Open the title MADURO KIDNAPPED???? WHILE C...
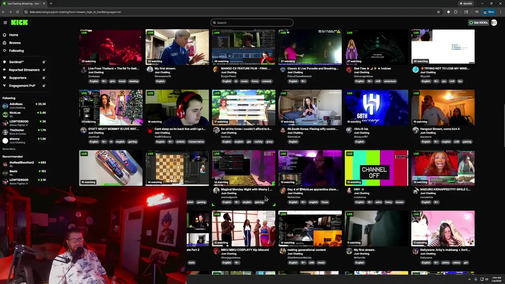505x284 pixels. click(445, 189)
